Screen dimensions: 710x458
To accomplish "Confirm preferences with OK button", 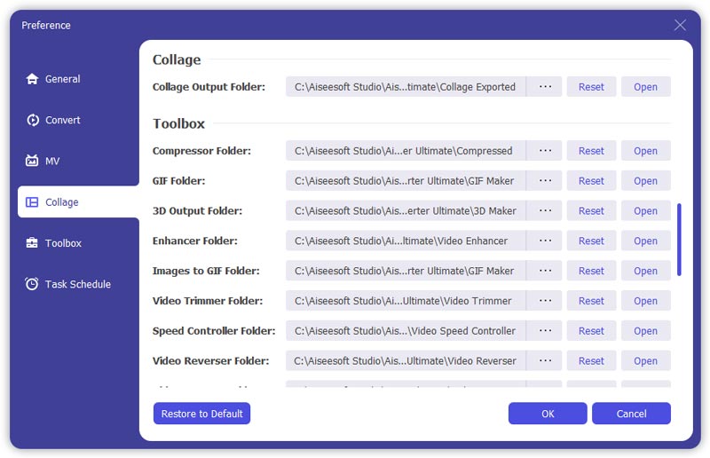I will [x=548, y=414].
